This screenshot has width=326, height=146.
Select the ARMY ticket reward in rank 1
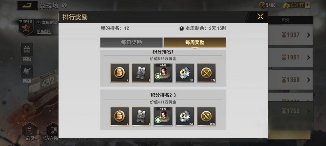pyautogui.click(x=141, y=73)
